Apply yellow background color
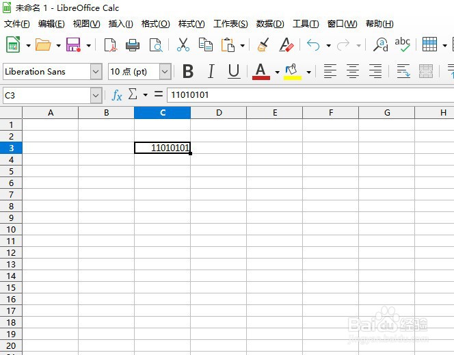The height and width of the screenshot is (355, 454). click(293, 71)
